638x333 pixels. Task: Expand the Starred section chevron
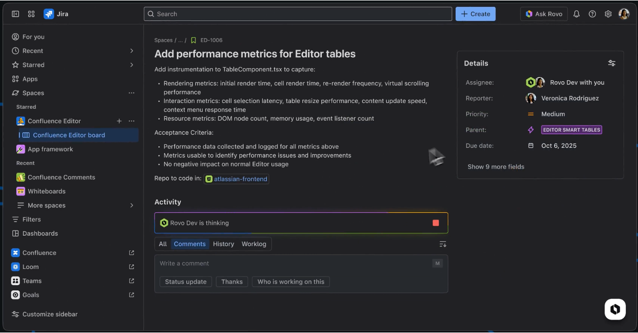tap(131, 65)
